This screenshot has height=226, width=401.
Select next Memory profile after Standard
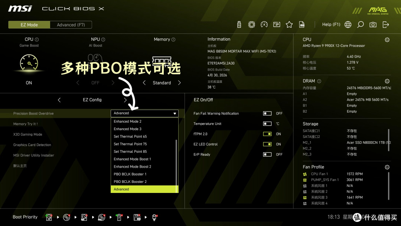[179, 83]
